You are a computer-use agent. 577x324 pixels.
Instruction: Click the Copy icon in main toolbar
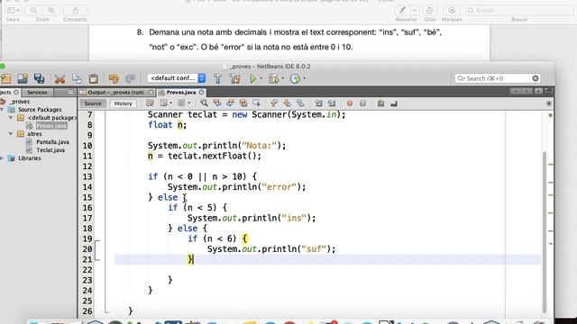[x=77, y=78]
